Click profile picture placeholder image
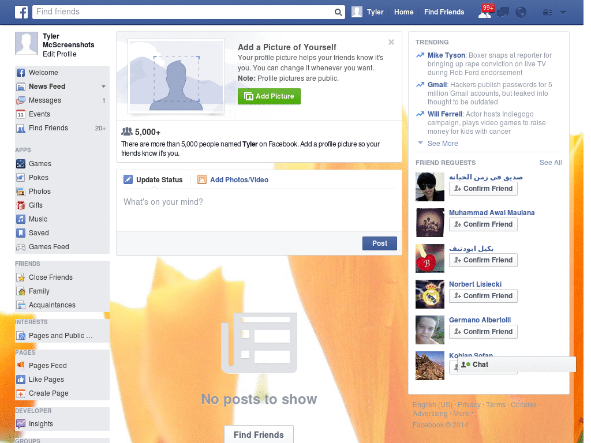Image resolution: width=591 pixels, height=443 pixels. 177,76
